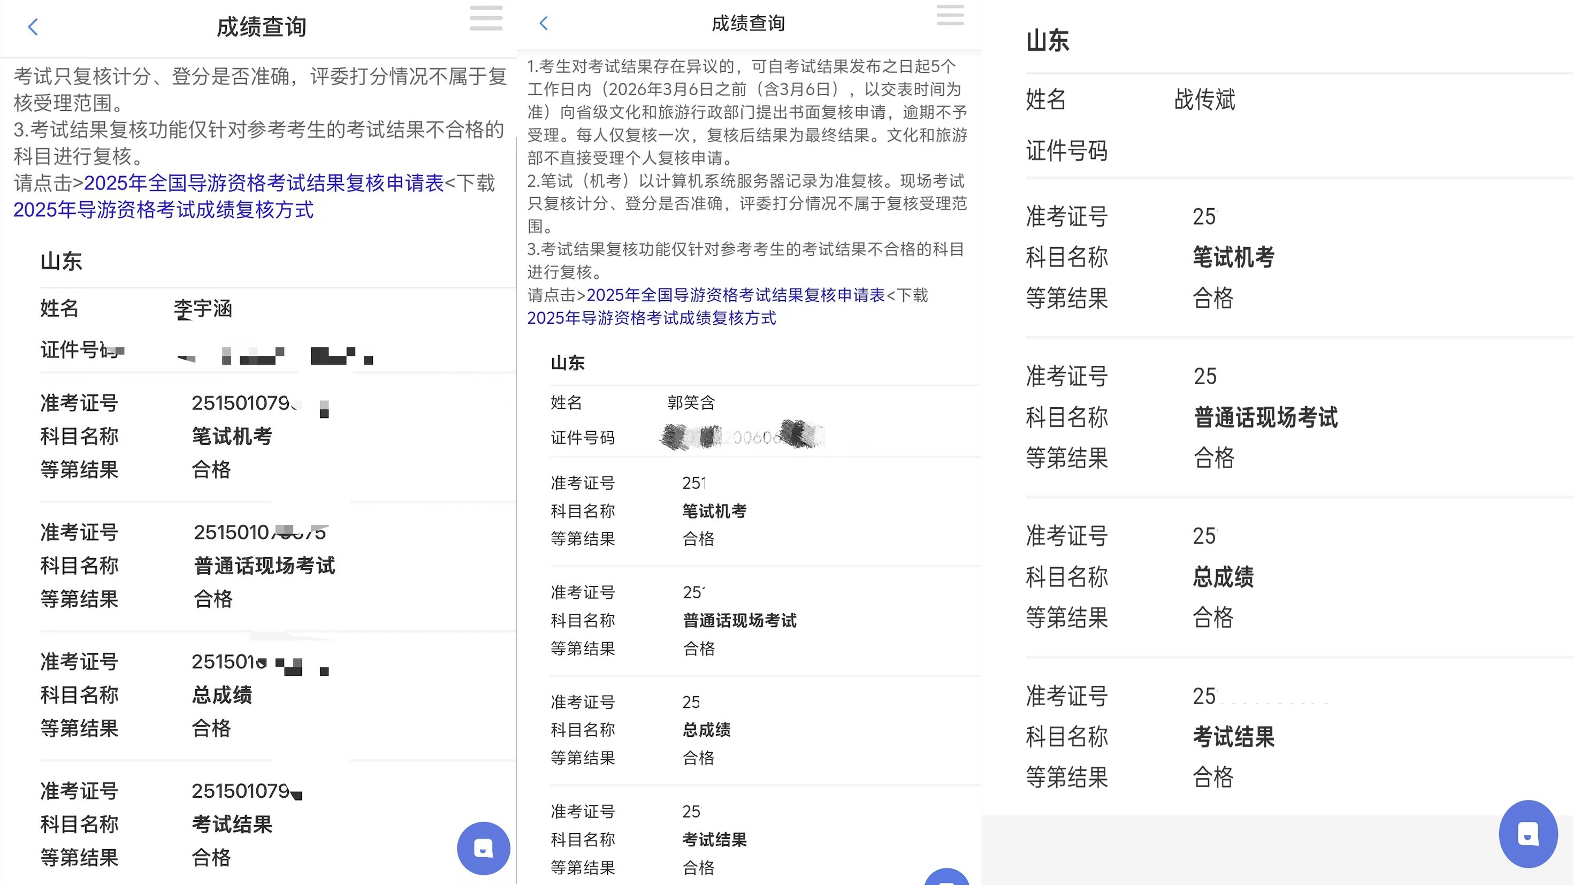1573x885 pixels.
Task: Select name 郭笑含
Action: [691, 402]
